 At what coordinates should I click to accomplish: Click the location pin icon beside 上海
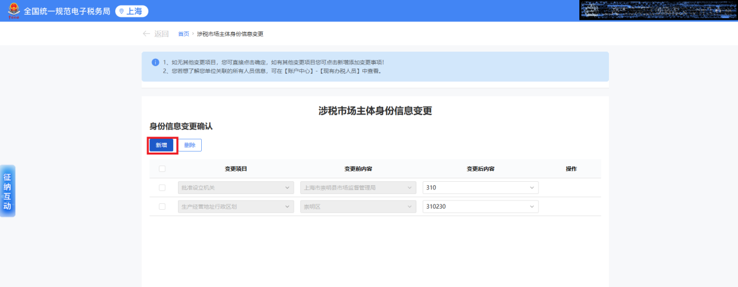pyautogui.click(x=122, y=11)
